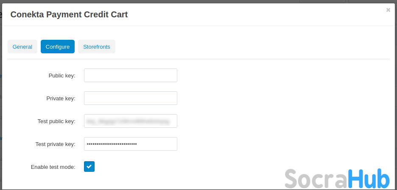Select the Test public key field
The width and height of the screenshot is (397, 190).
click(x=131, y=121)
